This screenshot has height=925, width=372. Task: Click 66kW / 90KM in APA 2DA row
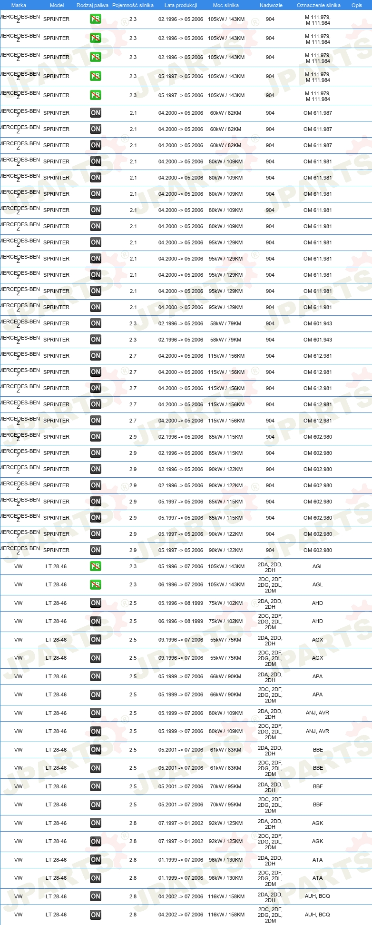[226, 676]
